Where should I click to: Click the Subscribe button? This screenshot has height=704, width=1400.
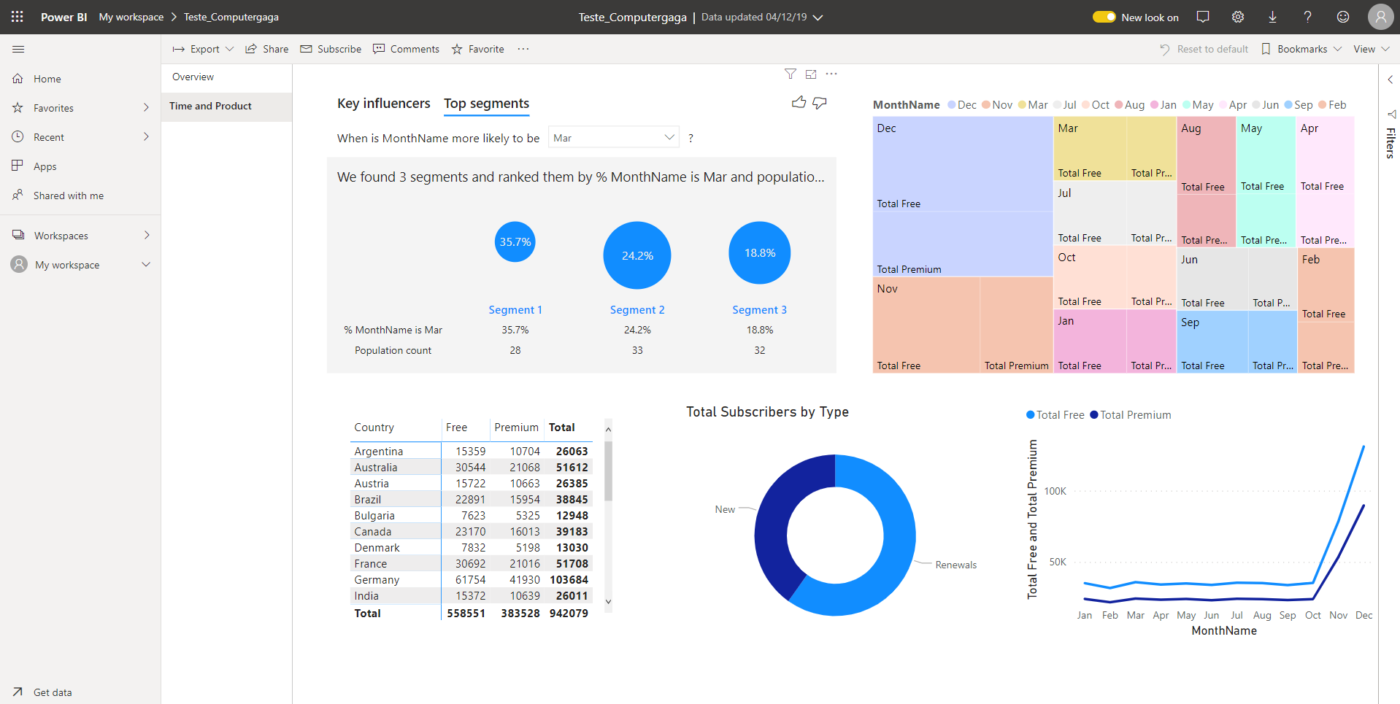331,49
